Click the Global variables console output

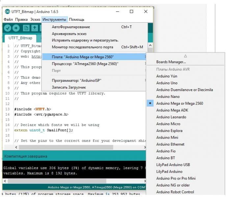pyautogui.click(x=75, y=170)
